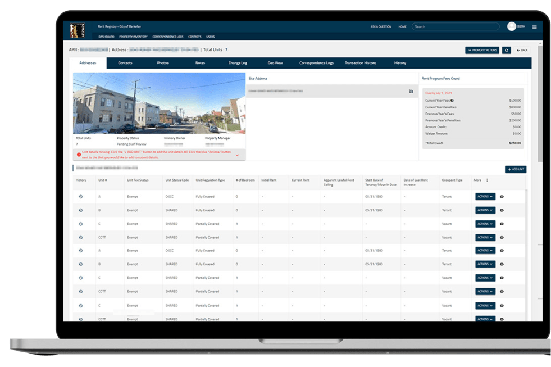551x367 pixels.
Task: Click the BACK button
Action: (x=523, y=50)
